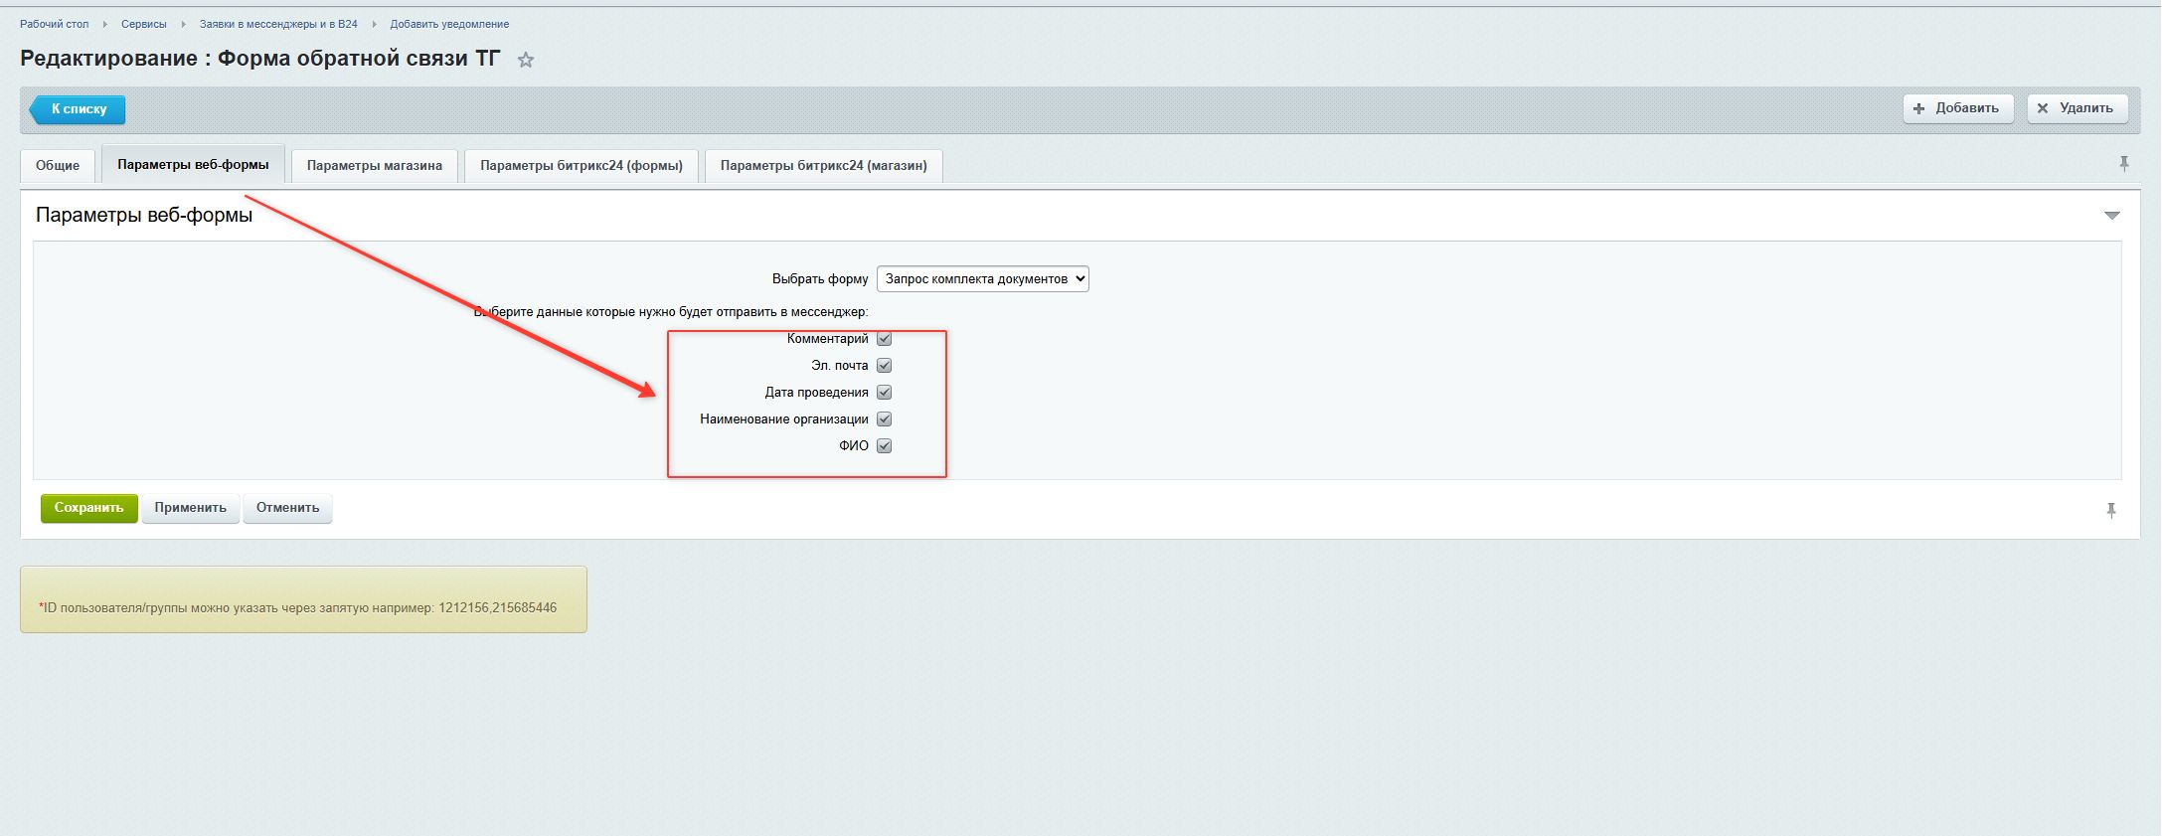This screenshot has height=836, width=2162.
Task: Click the favorites star next to the title
Action: pos(526,60)
